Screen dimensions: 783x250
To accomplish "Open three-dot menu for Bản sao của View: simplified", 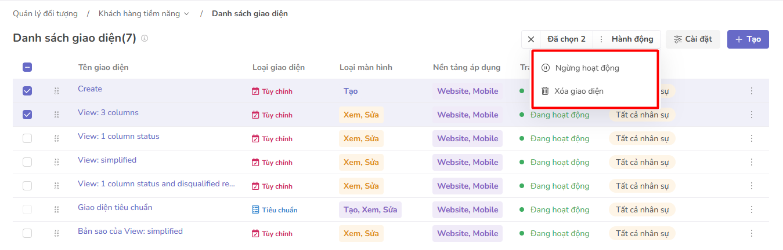I will coord(751,233).
